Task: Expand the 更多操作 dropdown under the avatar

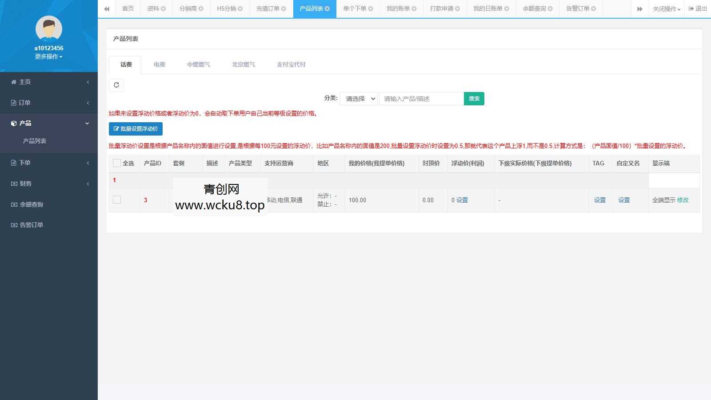Action: 48,56
